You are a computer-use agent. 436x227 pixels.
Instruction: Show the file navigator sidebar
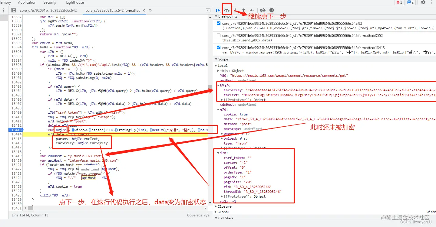(x=13, y=10)
